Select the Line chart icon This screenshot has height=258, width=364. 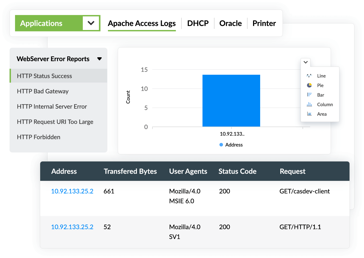point(309,76)
